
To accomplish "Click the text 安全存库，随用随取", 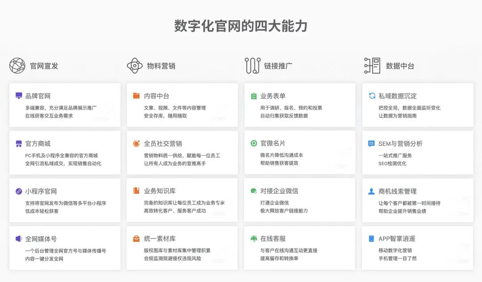I will pyautogui.click(x=165, y=116).
